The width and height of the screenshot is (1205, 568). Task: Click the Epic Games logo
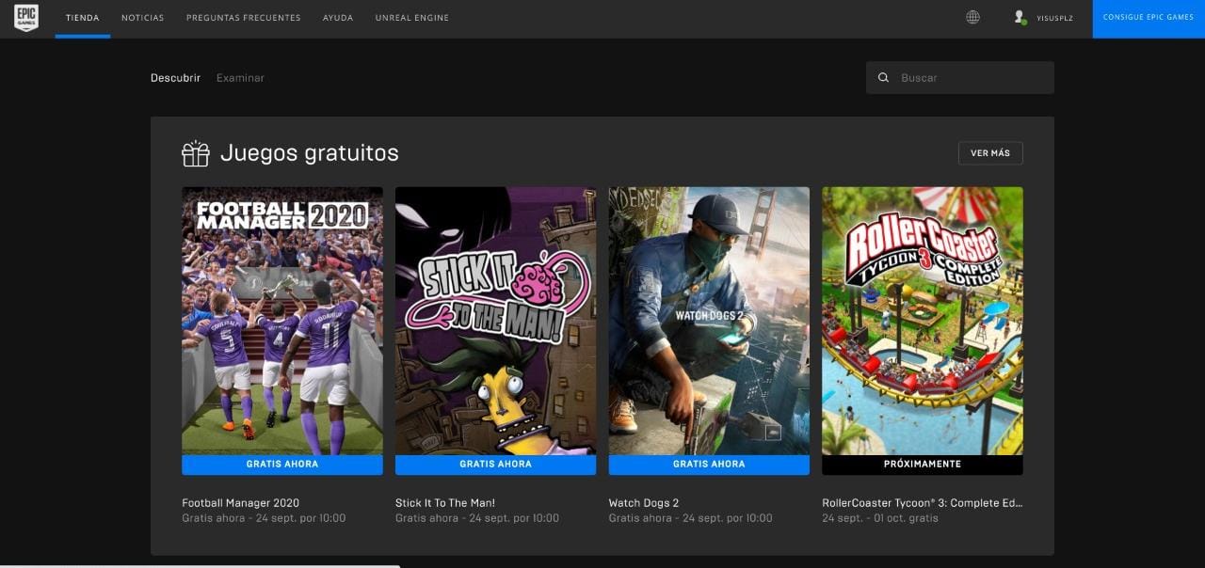tap(26, 18)
